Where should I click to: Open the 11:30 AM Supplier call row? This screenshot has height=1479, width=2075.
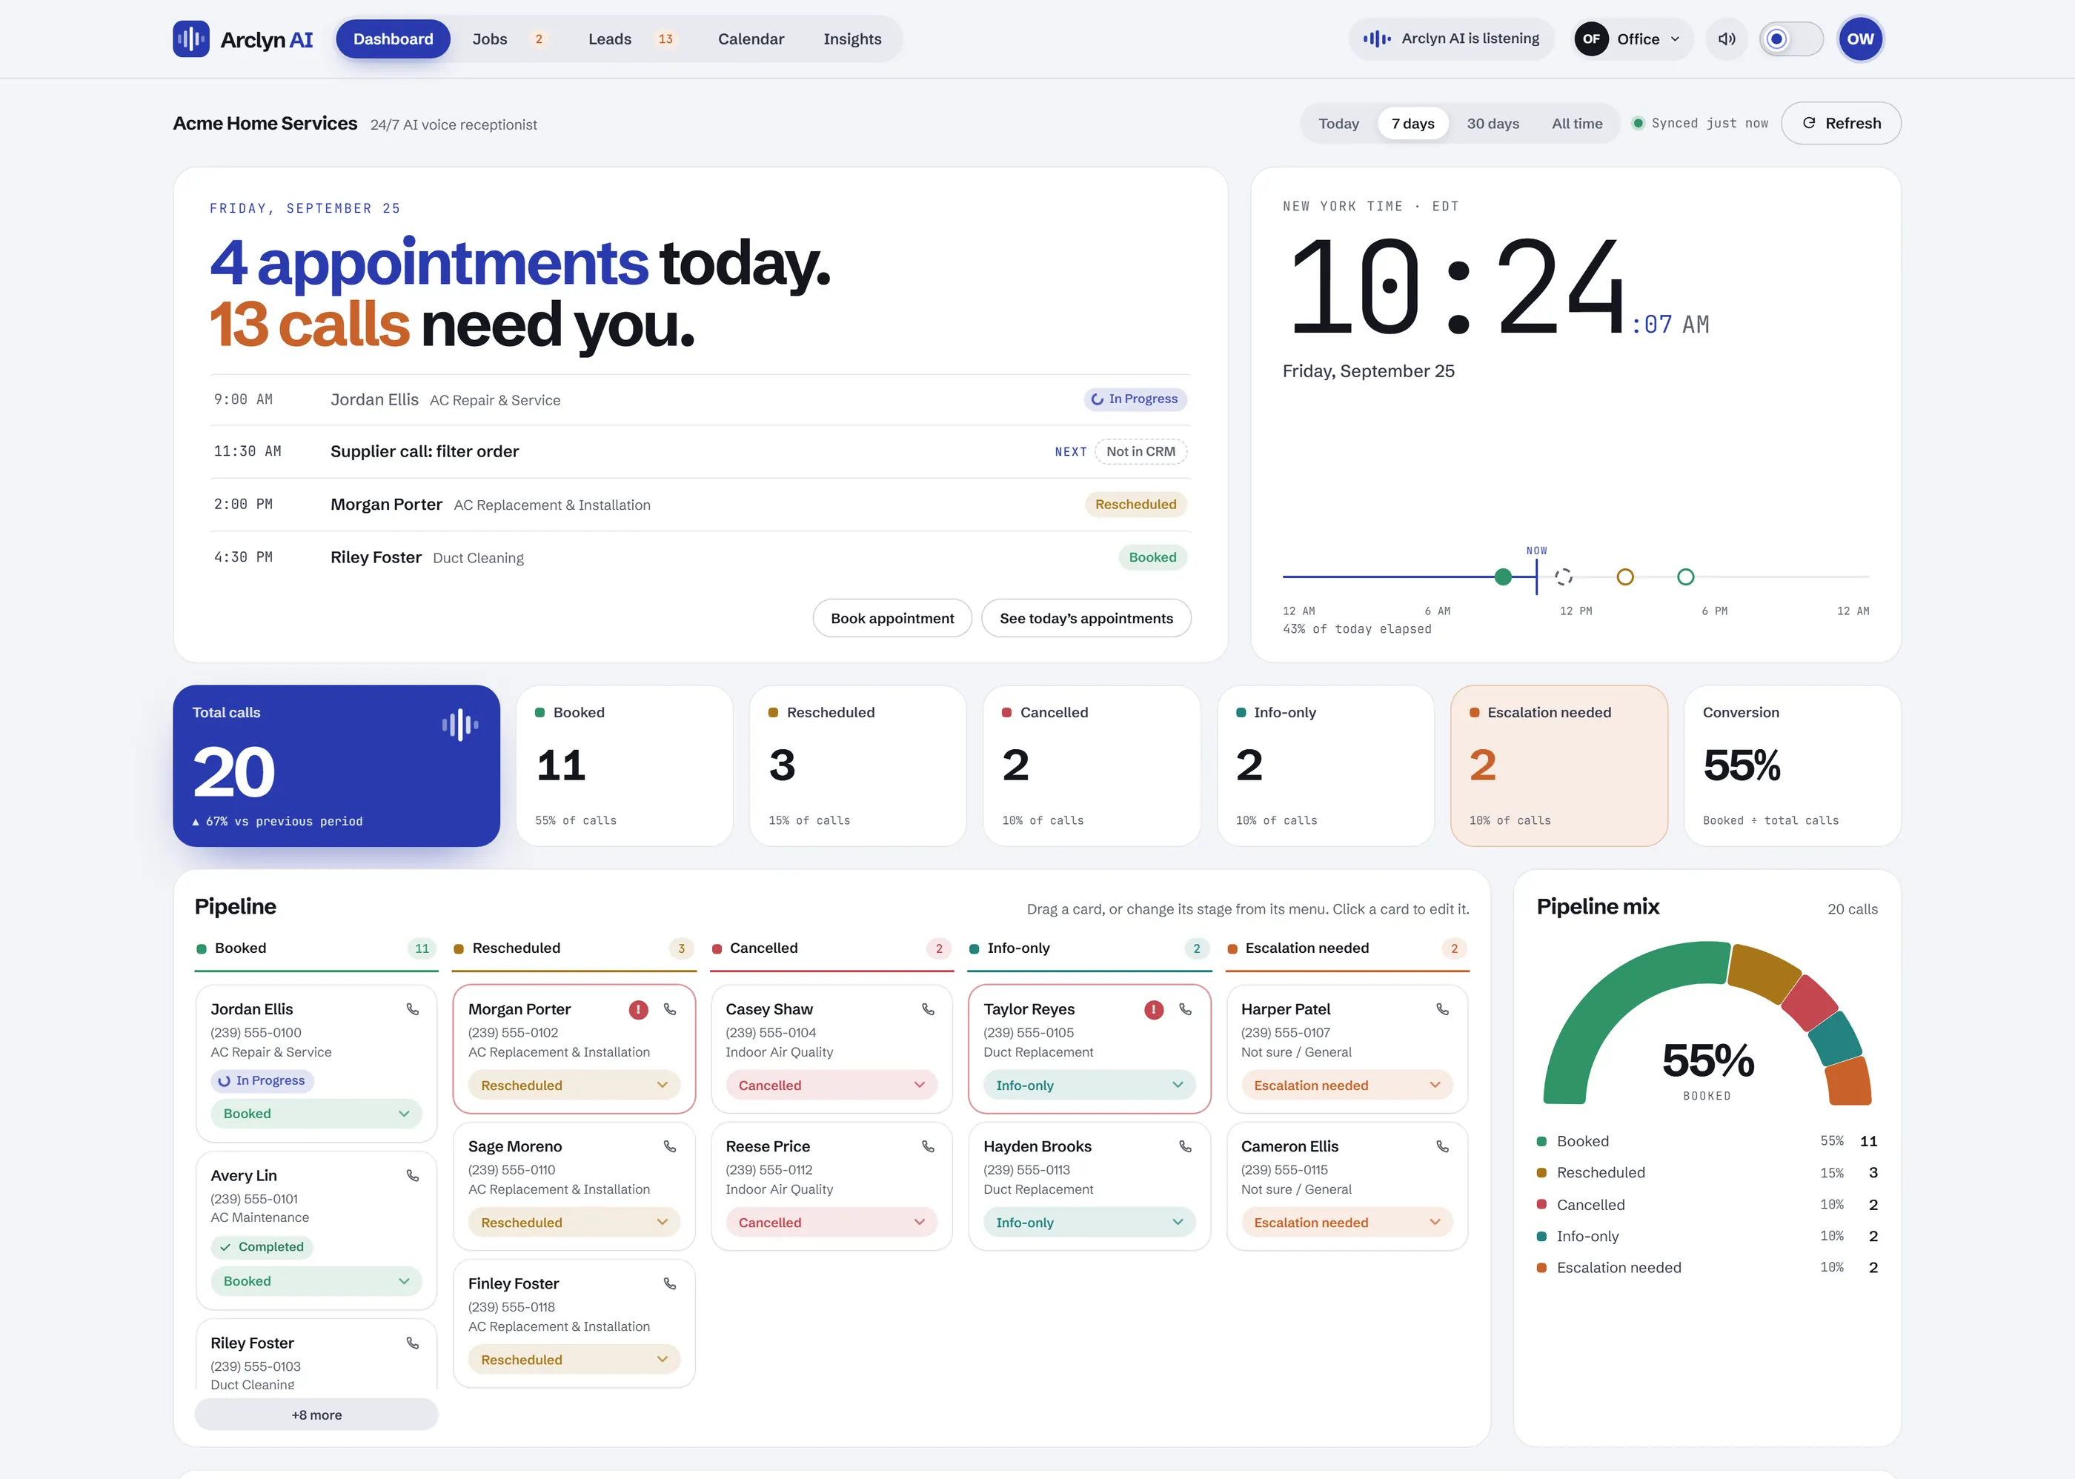(700, 452)
